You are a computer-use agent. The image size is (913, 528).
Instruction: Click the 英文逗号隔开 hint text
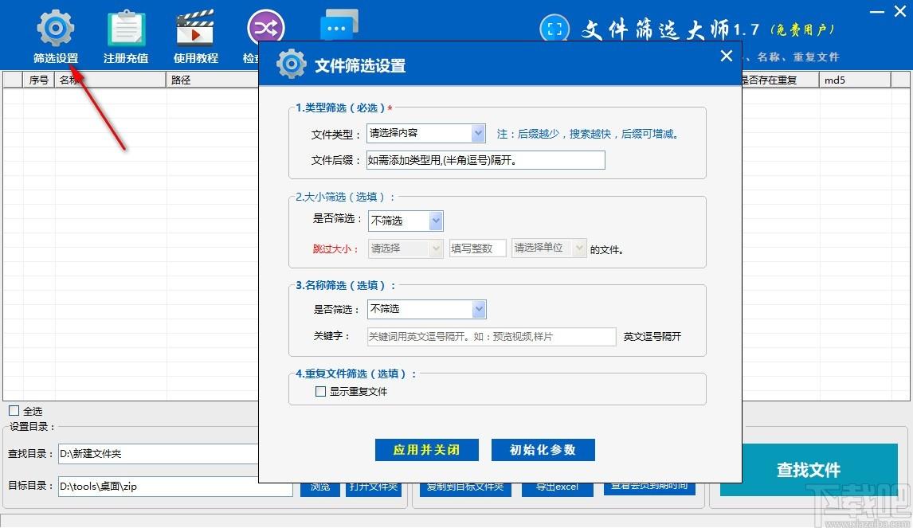(652, 337)
